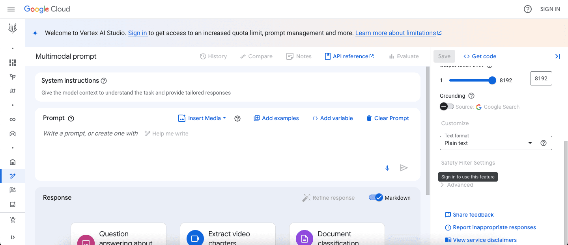Click the Vertex AI logo in sidebar
The width and height of the screenshot is (568, 245).
pos(13,28)
